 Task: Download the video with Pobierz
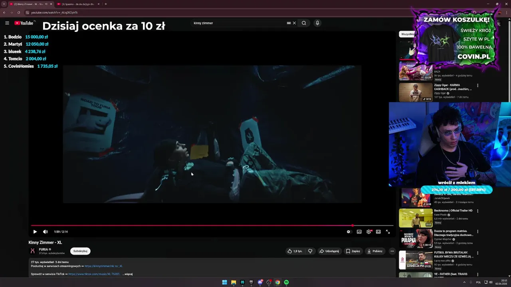click(x=375, y=251)
